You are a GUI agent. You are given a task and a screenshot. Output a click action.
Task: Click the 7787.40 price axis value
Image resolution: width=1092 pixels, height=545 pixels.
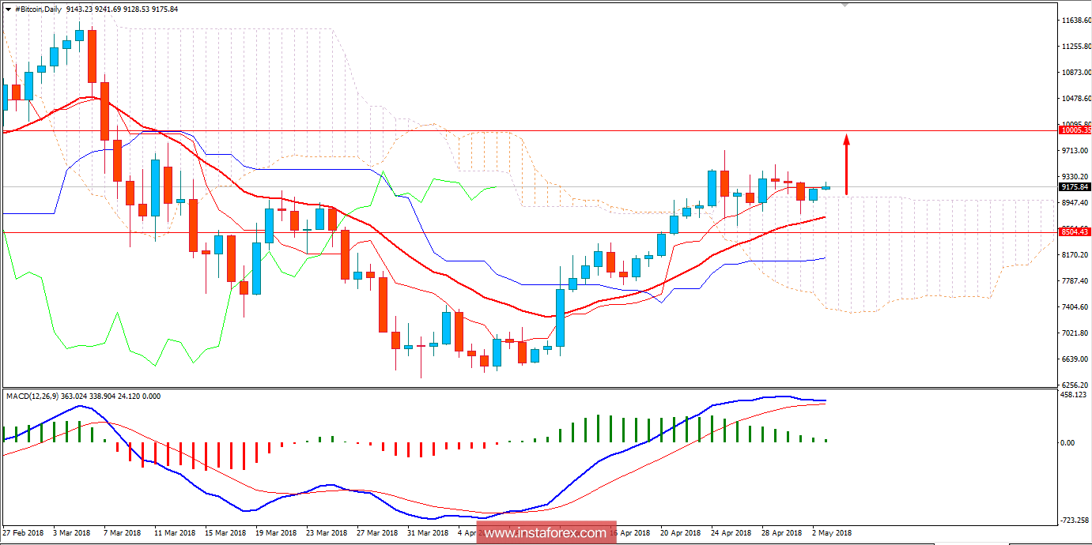(x=1076, y=281)
